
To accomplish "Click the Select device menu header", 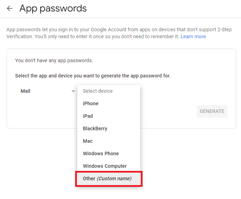I will (x=98, y=91).
